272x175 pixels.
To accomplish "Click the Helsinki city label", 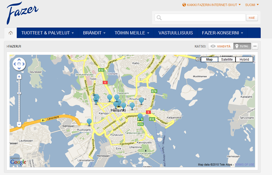I will tap(118, 110).
